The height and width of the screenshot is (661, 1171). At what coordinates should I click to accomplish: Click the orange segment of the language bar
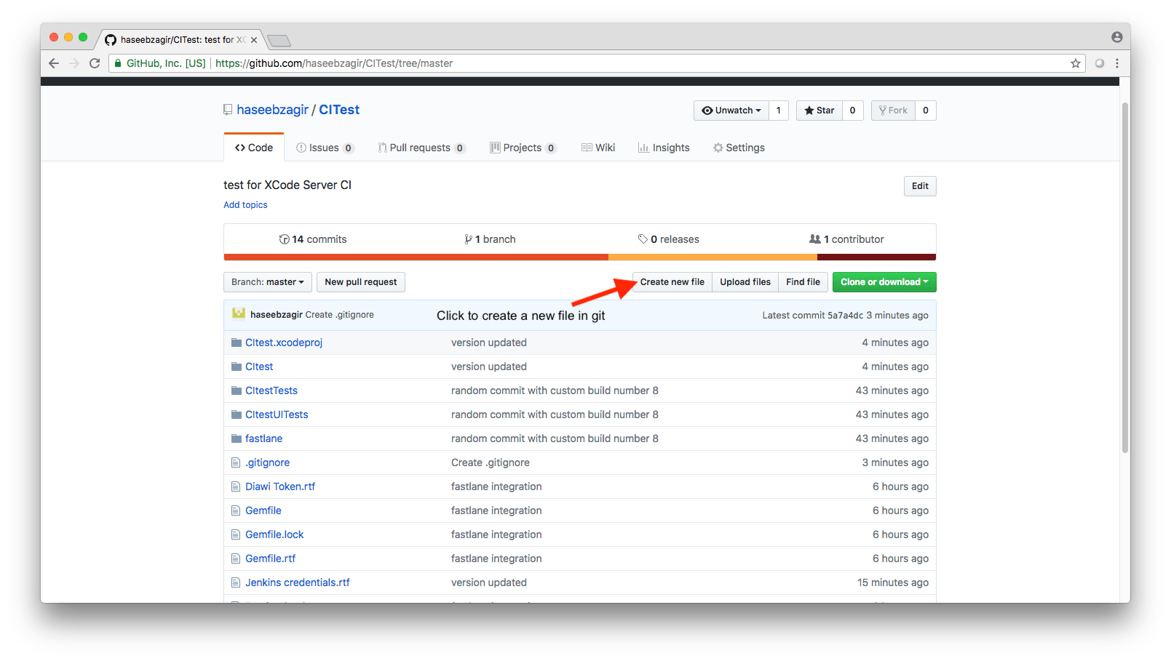[713, 257]
